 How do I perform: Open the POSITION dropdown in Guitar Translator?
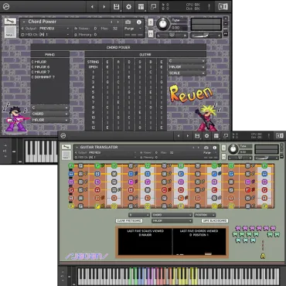[x=205, y=215]
